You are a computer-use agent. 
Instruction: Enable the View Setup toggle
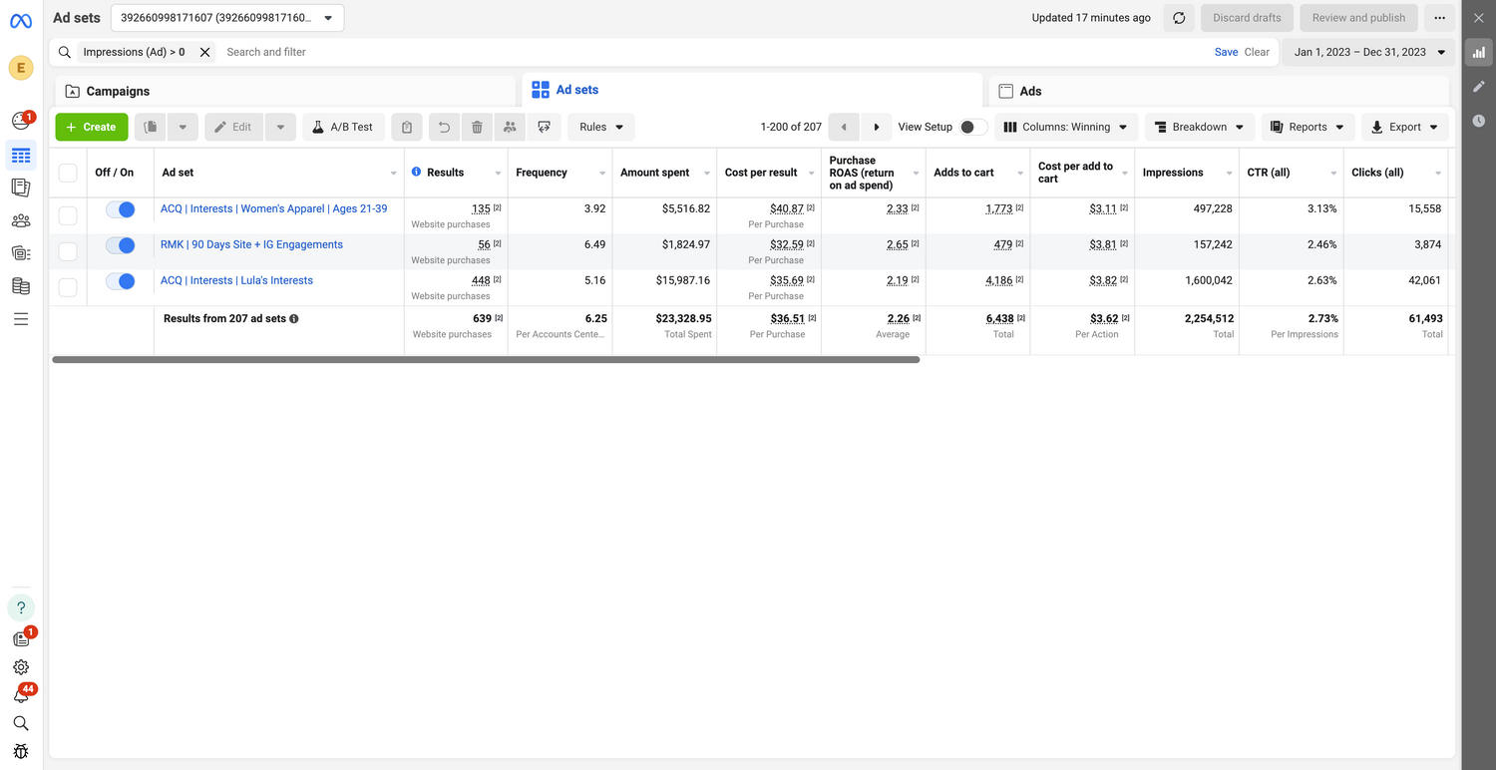972,127
